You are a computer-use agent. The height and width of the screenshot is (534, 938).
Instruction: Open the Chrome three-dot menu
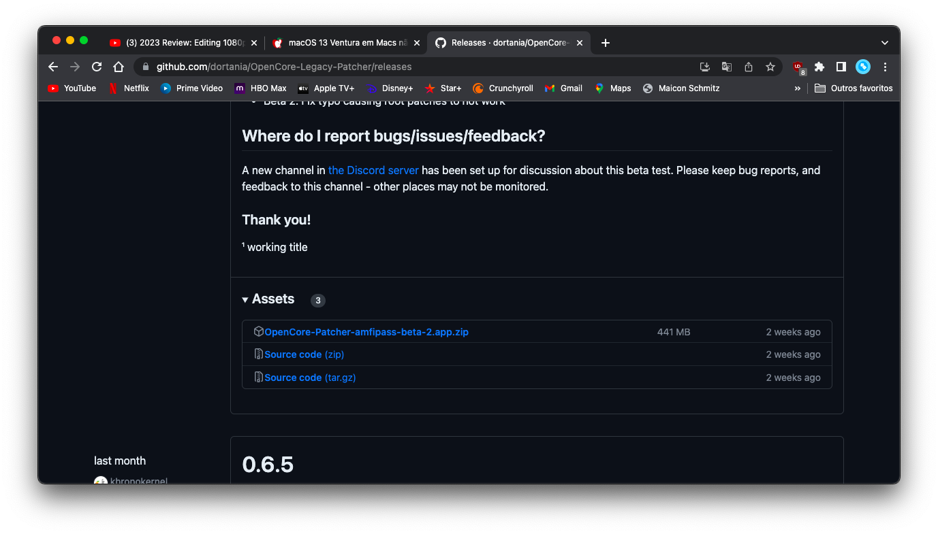click(x=885, y=67)
